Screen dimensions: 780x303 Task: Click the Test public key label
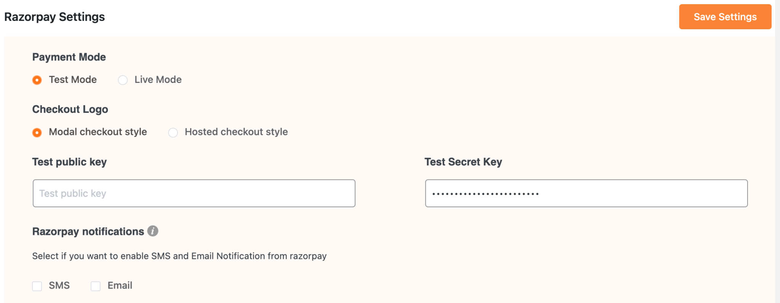(69, 162)
